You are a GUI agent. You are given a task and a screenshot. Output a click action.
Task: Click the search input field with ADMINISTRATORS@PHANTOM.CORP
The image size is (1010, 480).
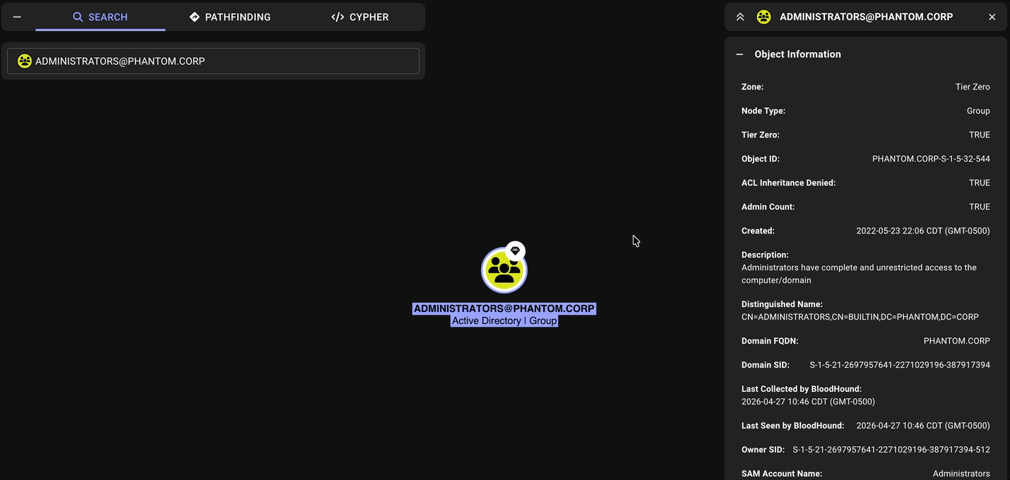pos(213,61)
